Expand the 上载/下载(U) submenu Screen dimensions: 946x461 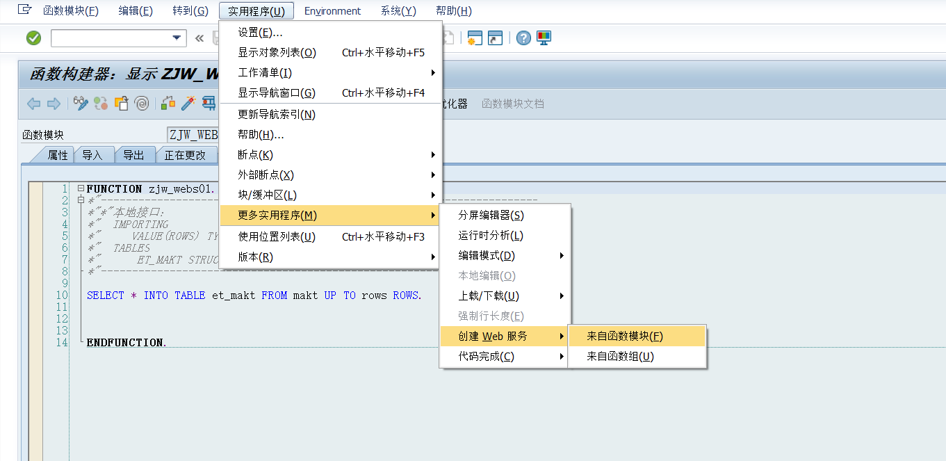[562, 296]
